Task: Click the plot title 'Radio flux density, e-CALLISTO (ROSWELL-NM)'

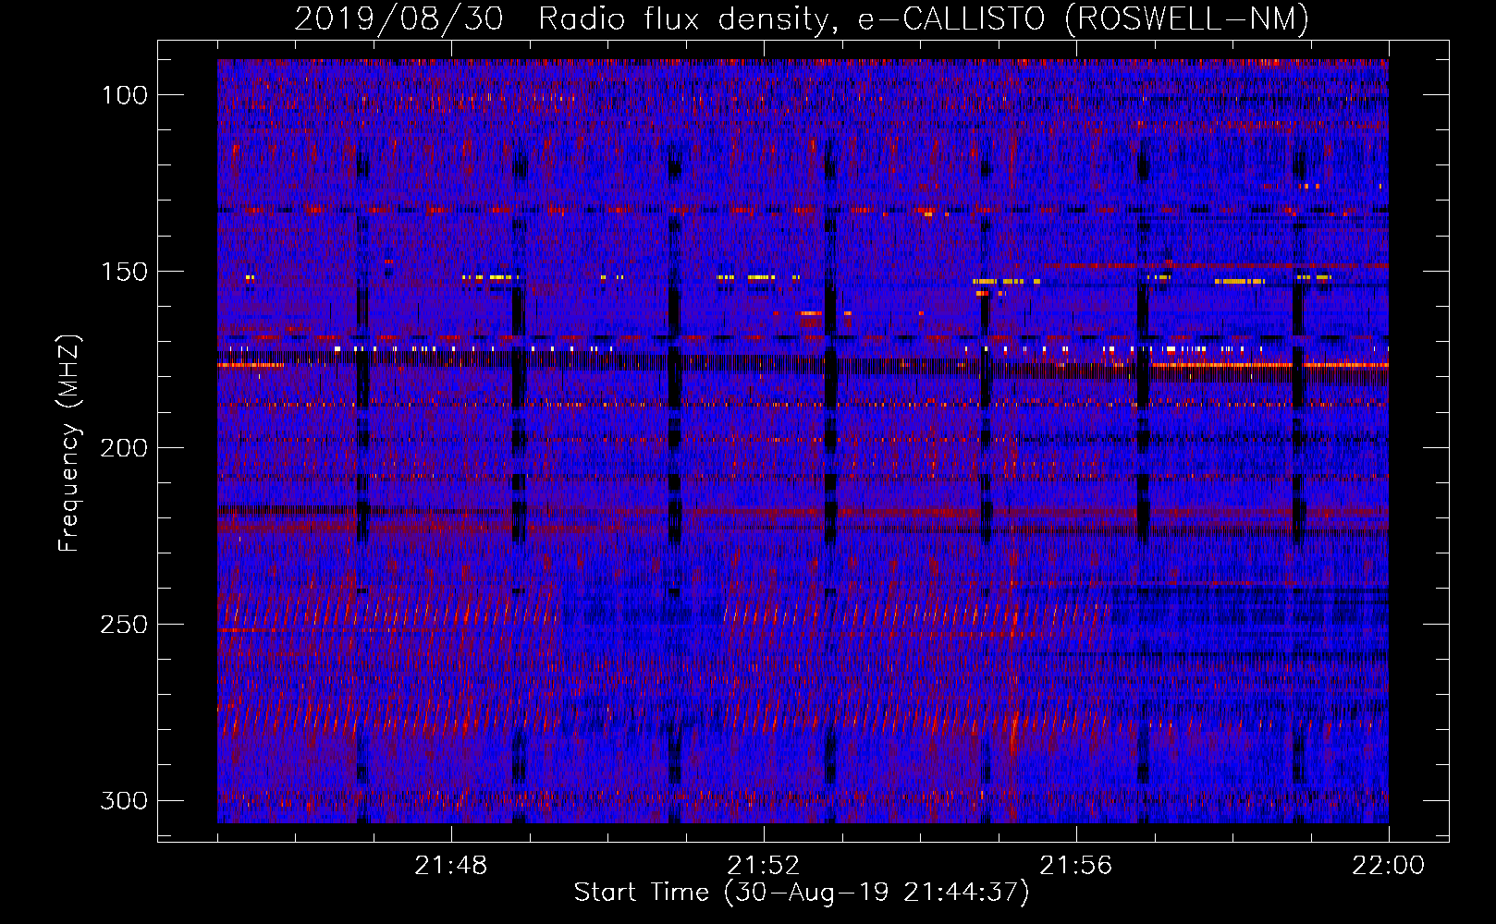Action: pyautogui.click(x=924, y=18)
